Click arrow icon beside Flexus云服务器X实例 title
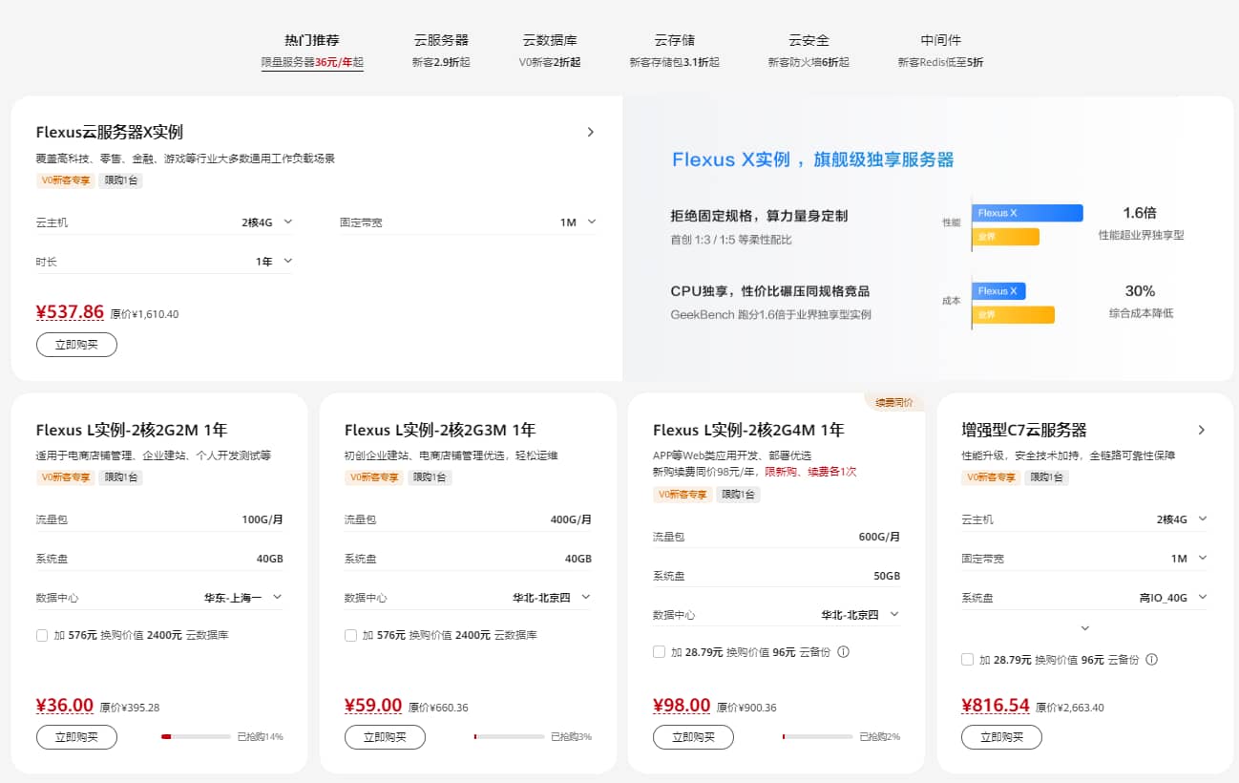 point(590,133)
